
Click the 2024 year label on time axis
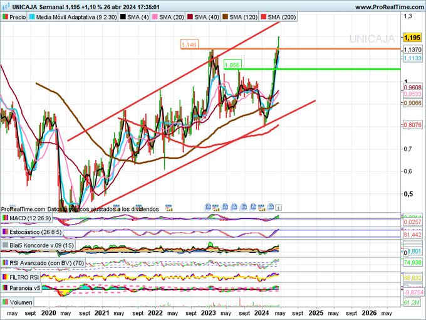tap(261, 313)
